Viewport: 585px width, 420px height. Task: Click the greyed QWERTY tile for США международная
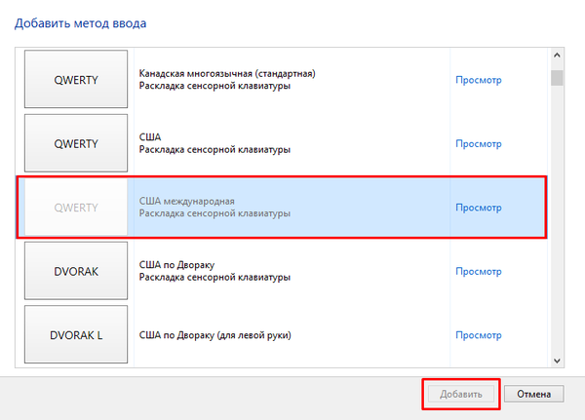76,207
